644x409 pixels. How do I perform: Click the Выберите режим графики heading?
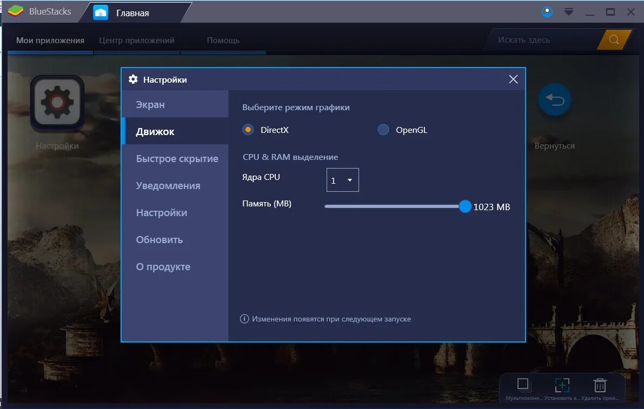point(296,108)
